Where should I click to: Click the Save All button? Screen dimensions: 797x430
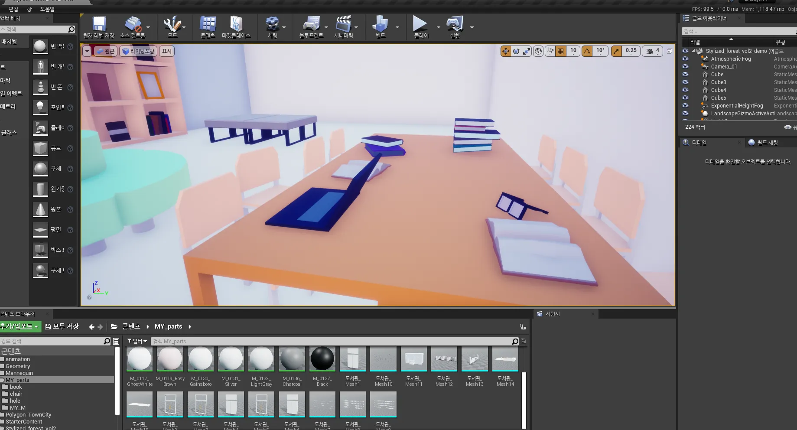62,326
